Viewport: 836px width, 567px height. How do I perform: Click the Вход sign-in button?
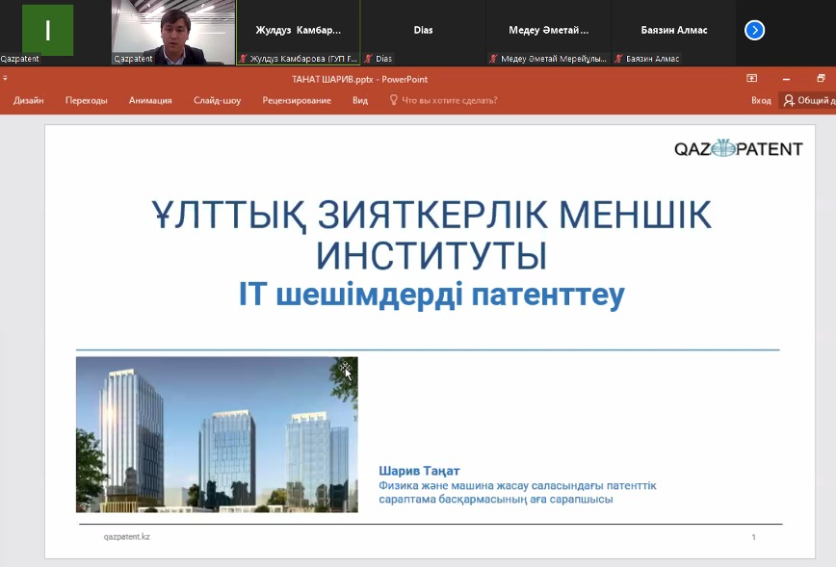tap(761, 100)
